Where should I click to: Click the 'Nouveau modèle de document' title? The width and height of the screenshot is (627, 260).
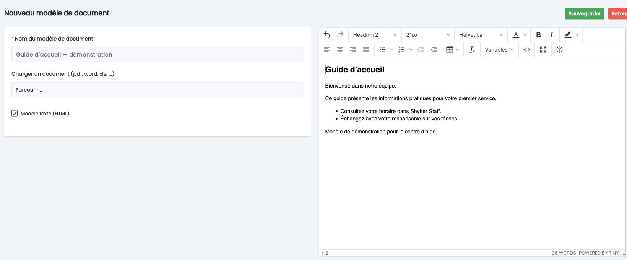pyautogui.click(x=57, y=13)
